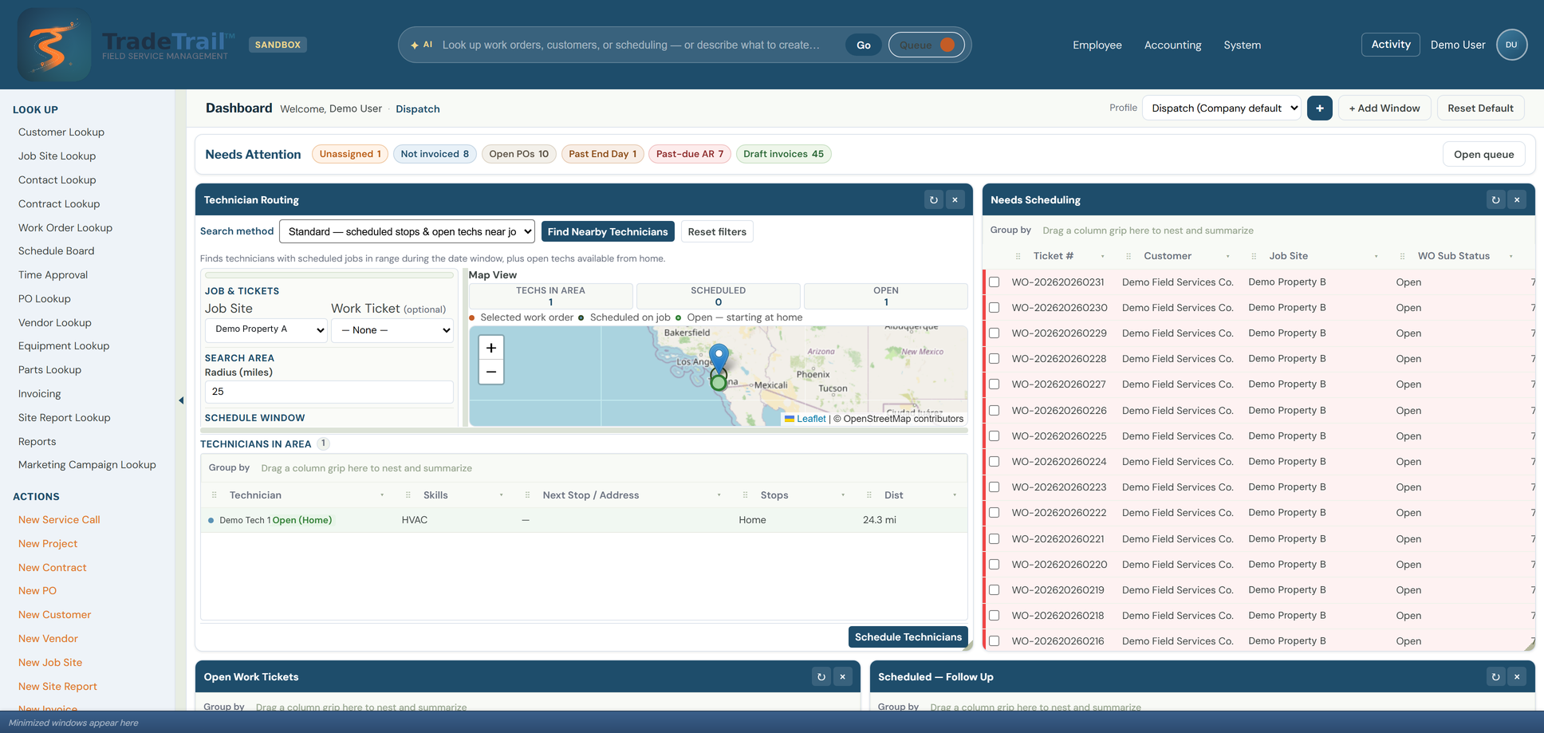Click the TradeTrail logo icon
The image size is (1544, 733).
54,45
